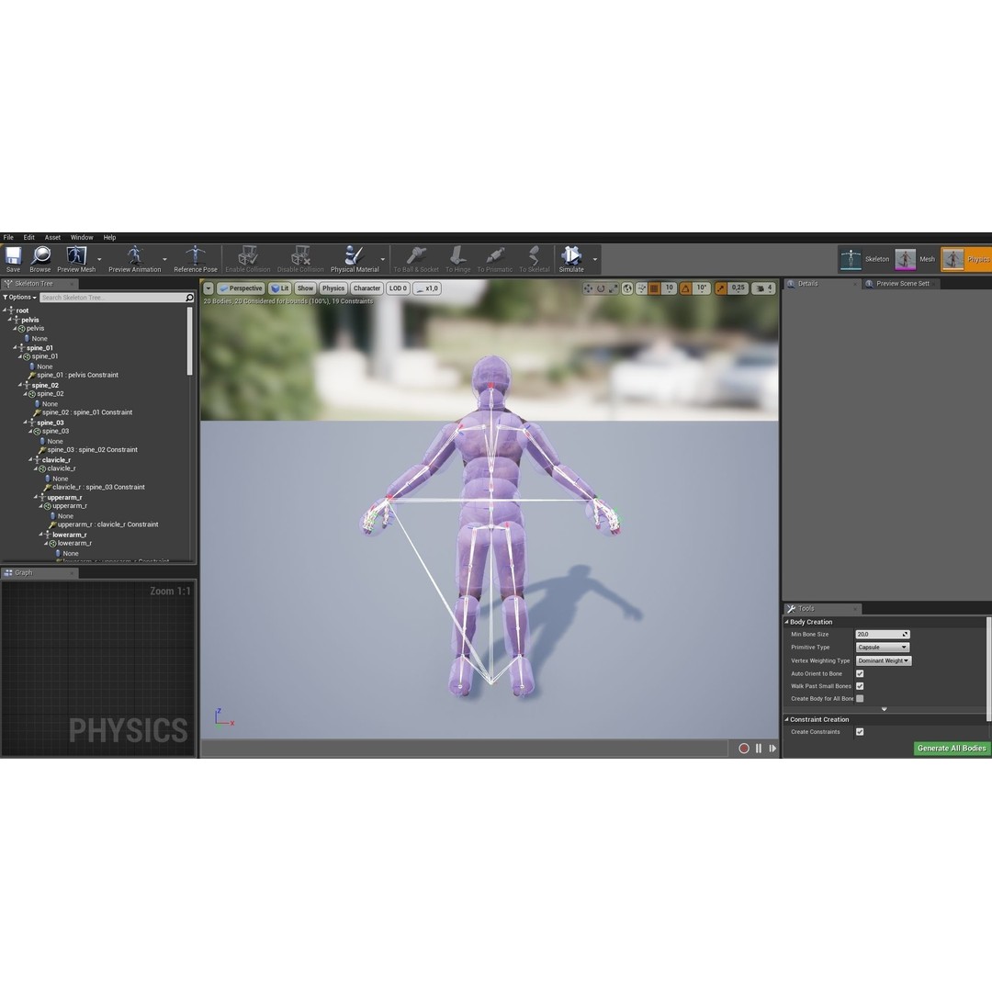Enable Create Body for All Bones
Viewport: 992px width, 992px height.
tap(861, 698)
